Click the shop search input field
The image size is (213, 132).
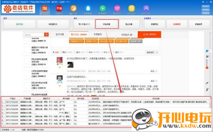[x=34, y=35]
